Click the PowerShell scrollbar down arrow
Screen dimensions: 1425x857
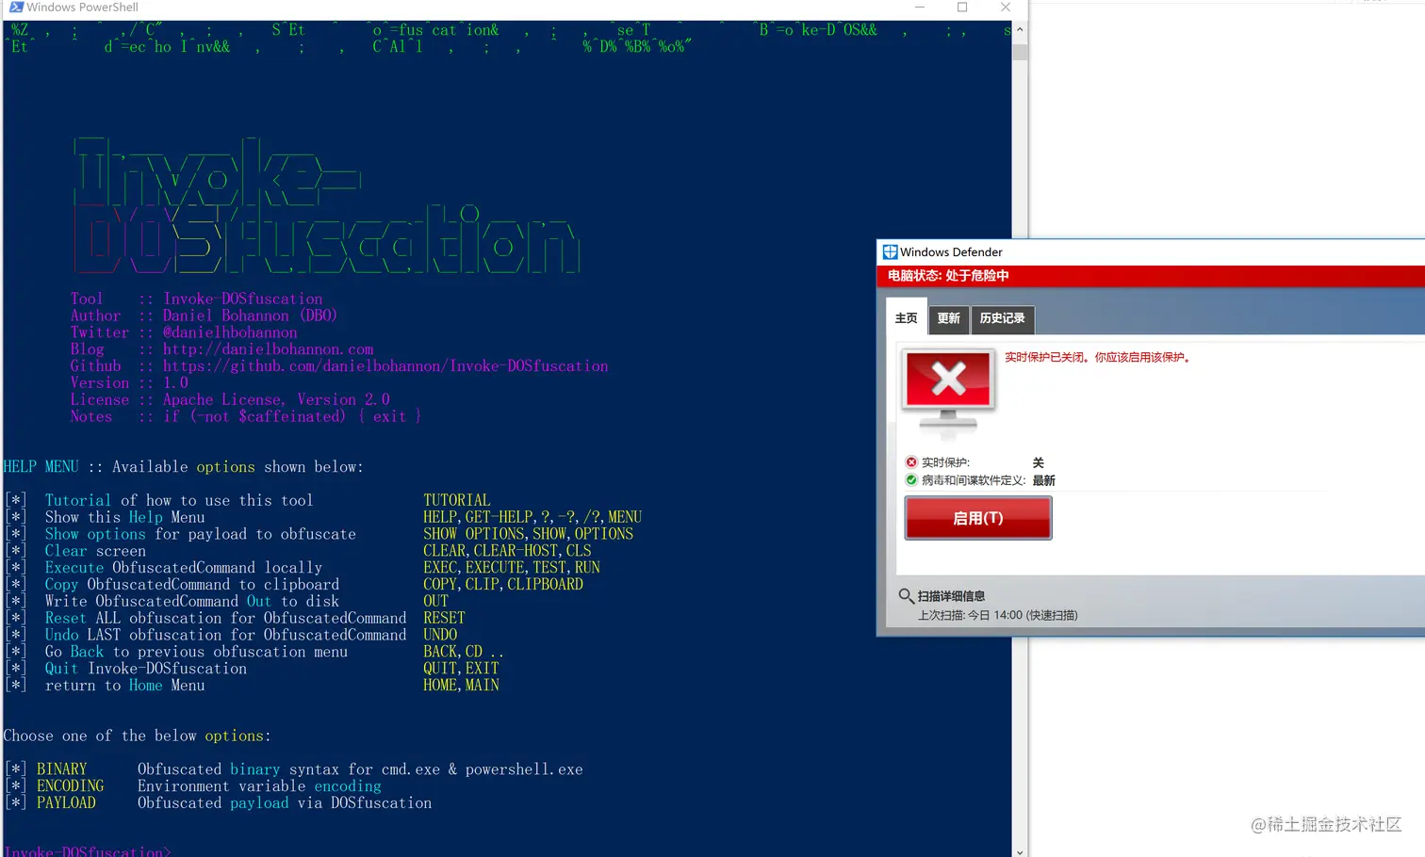(1020, 850)
